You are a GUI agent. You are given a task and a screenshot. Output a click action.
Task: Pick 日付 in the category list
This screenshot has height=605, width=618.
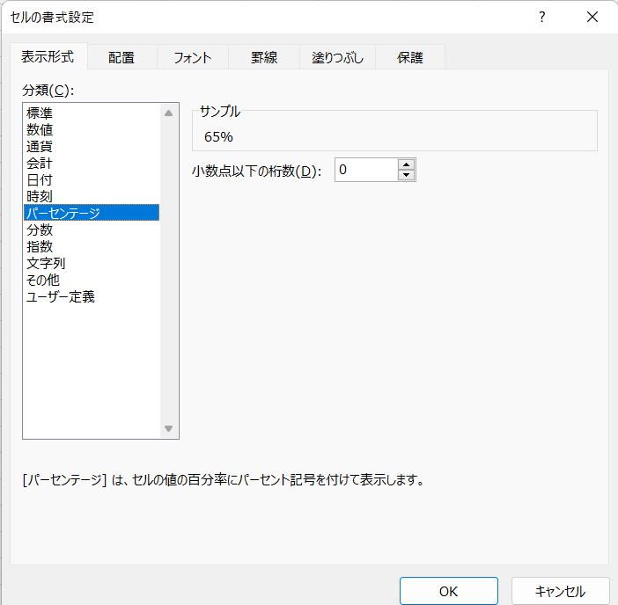[92, 180]
